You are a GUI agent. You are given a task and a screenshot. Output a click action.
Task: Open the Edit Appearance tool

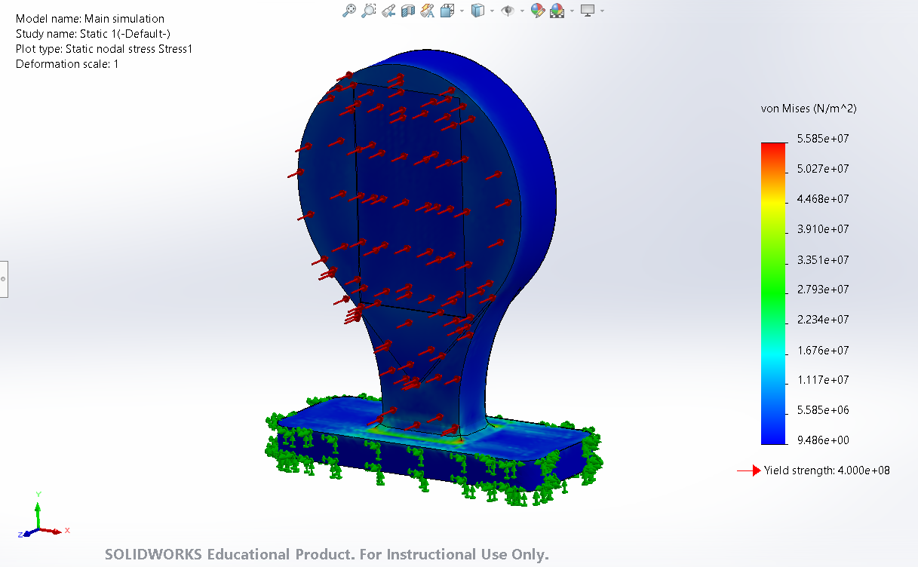coord(537,11)
